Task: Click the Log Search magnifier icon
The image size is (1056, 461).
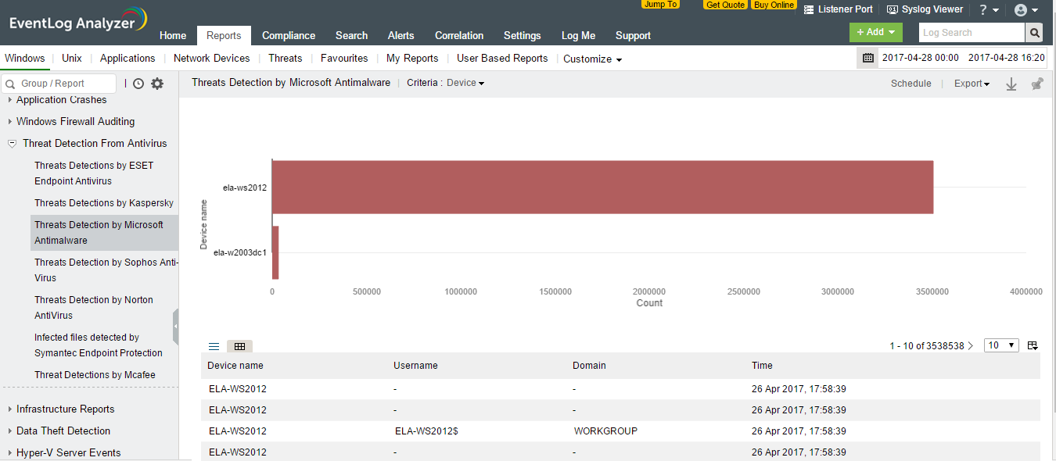Action: (1035, 33)
